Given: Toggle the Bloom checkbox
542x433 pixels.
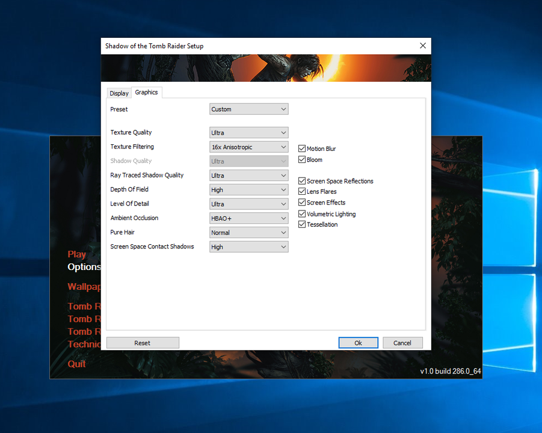Looking at the screenshot, I should 302,159.
